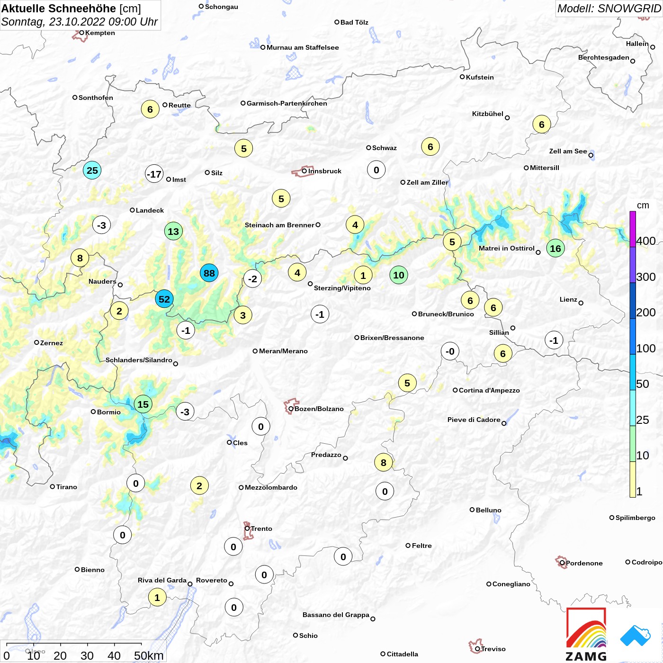Click the Trento city outline marker

pos(248,531)
